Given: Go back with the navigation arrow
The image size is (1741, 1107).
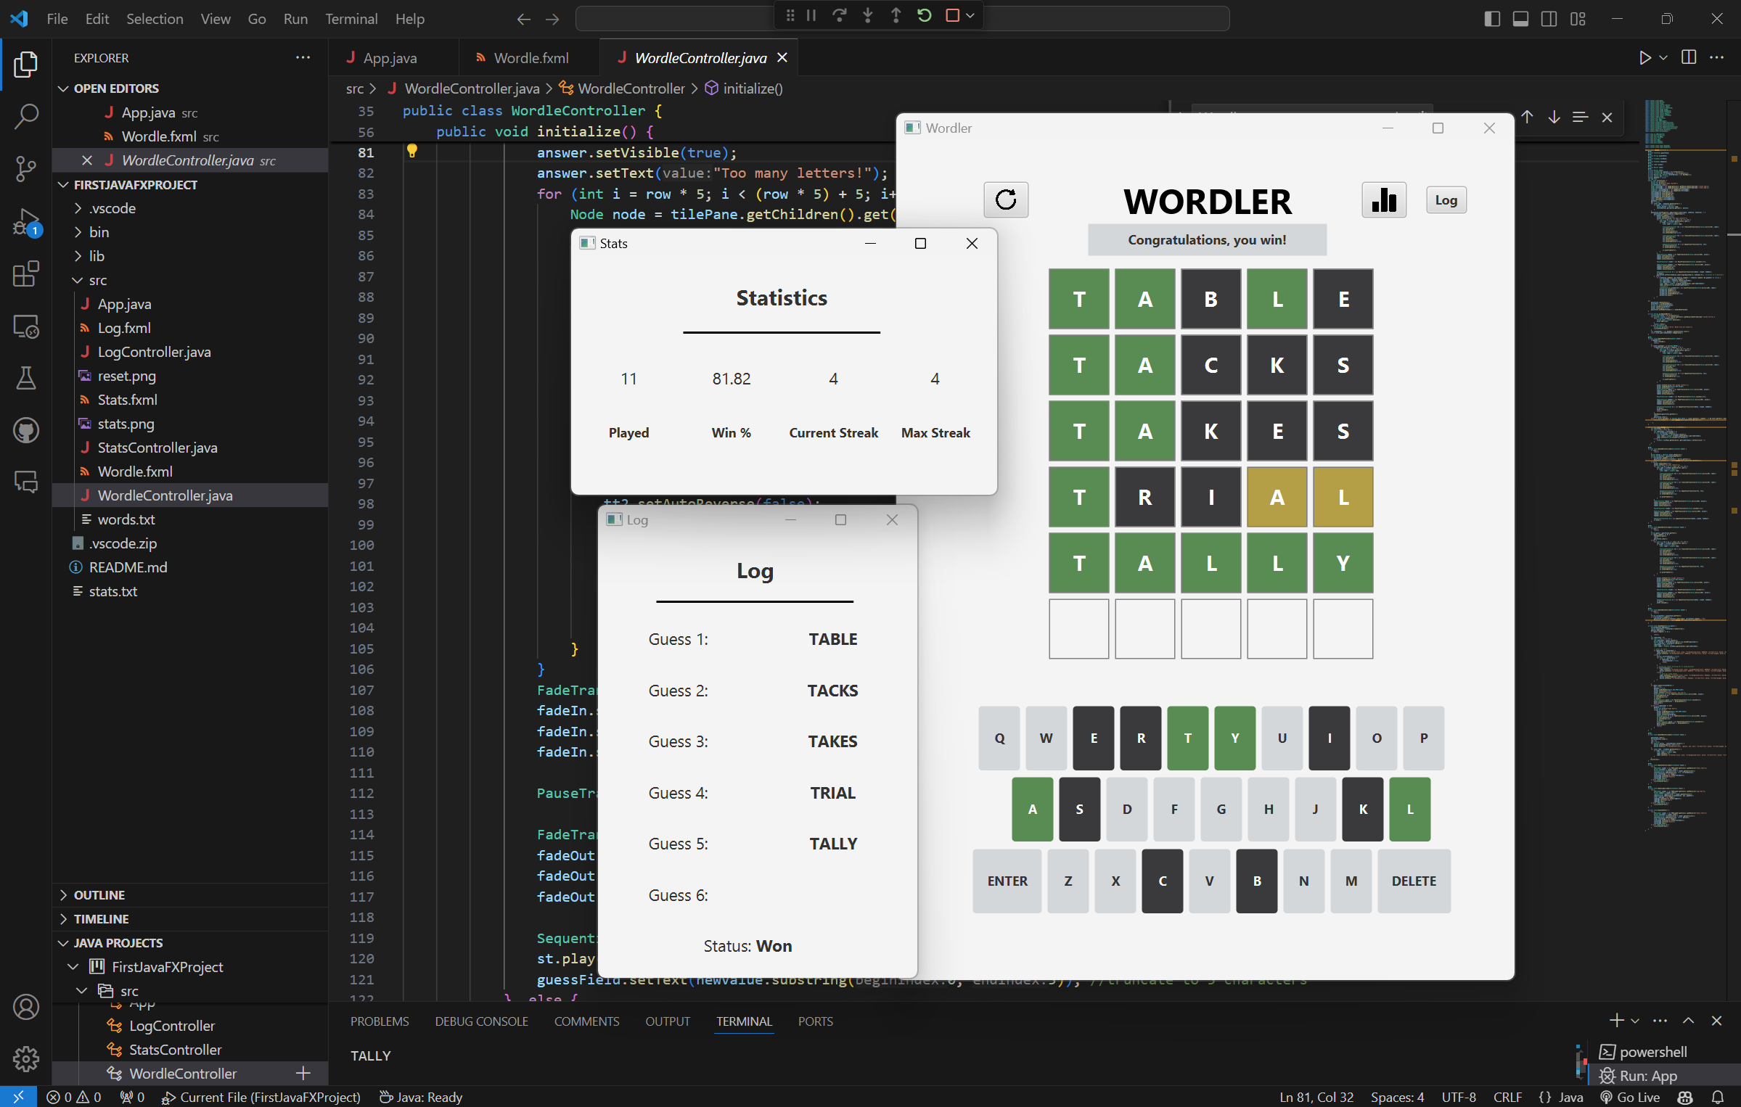Looking at the screenshot, I should [523, 19].
